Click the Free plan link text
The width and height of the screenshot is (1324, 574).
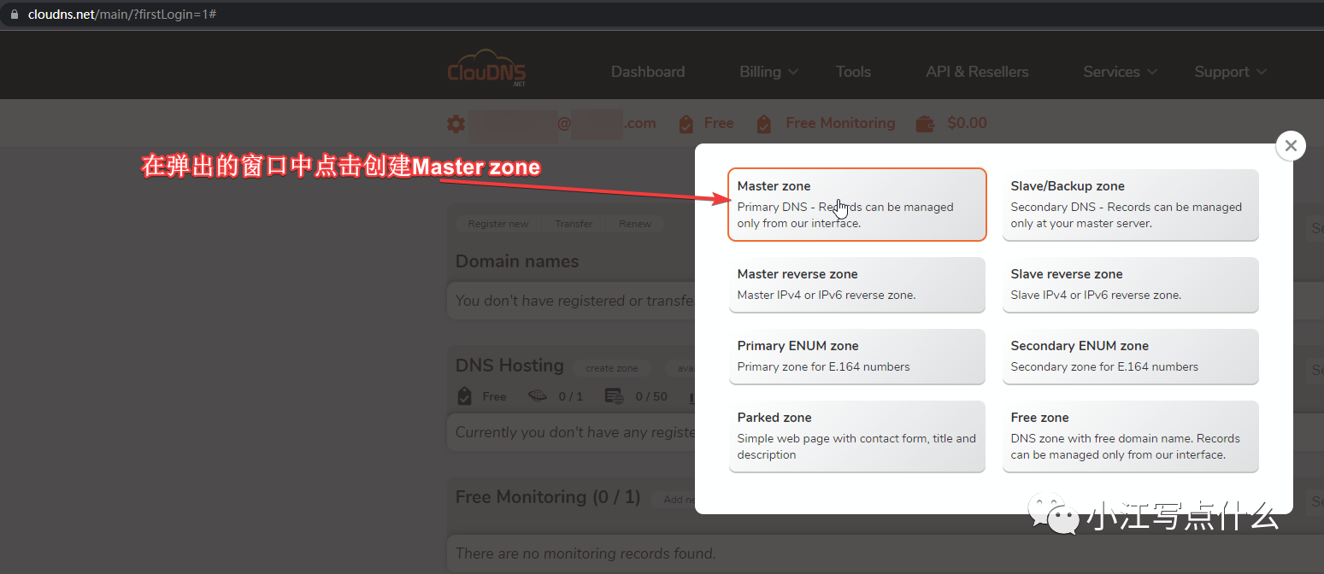pos(719,123)
